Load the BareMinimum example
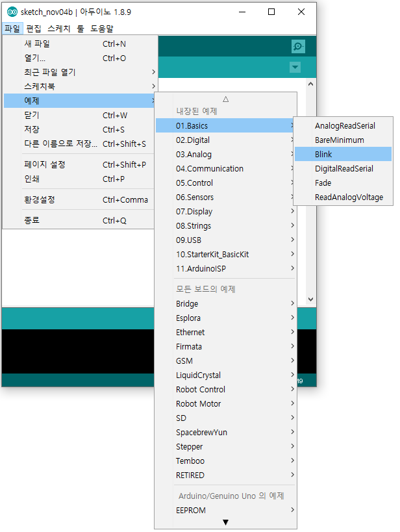 coord(343,140)
